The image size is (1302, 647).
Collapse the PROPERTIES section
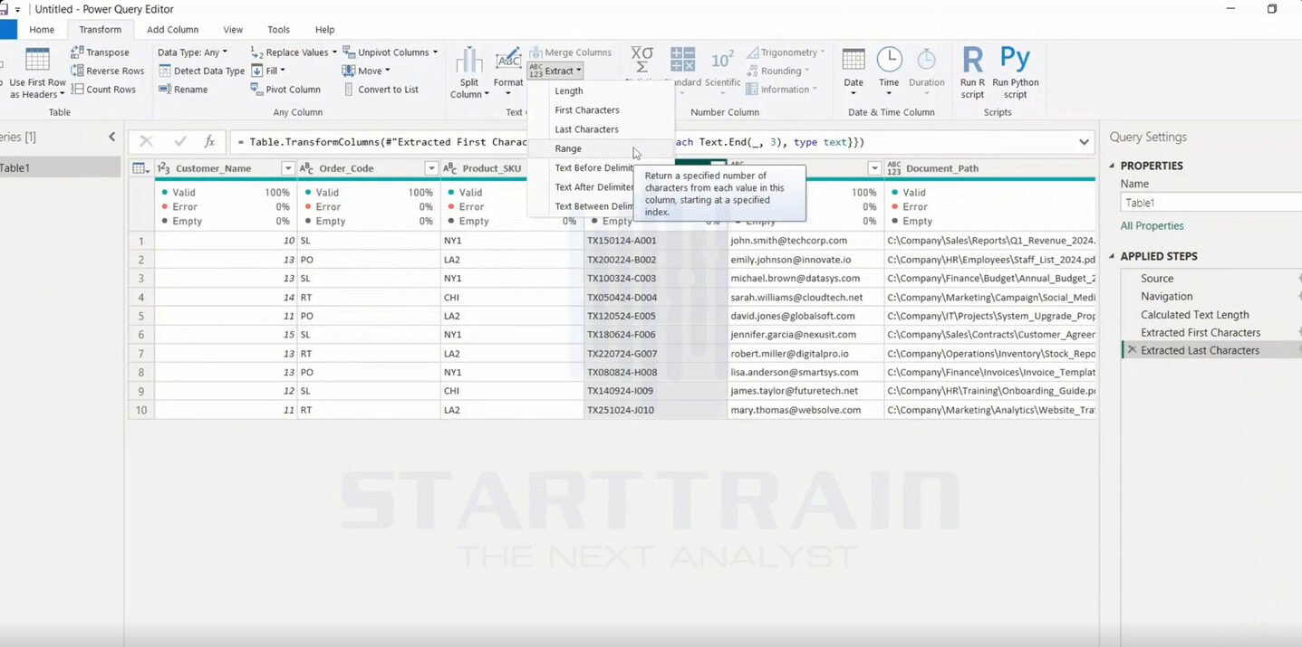point(1113,166)
